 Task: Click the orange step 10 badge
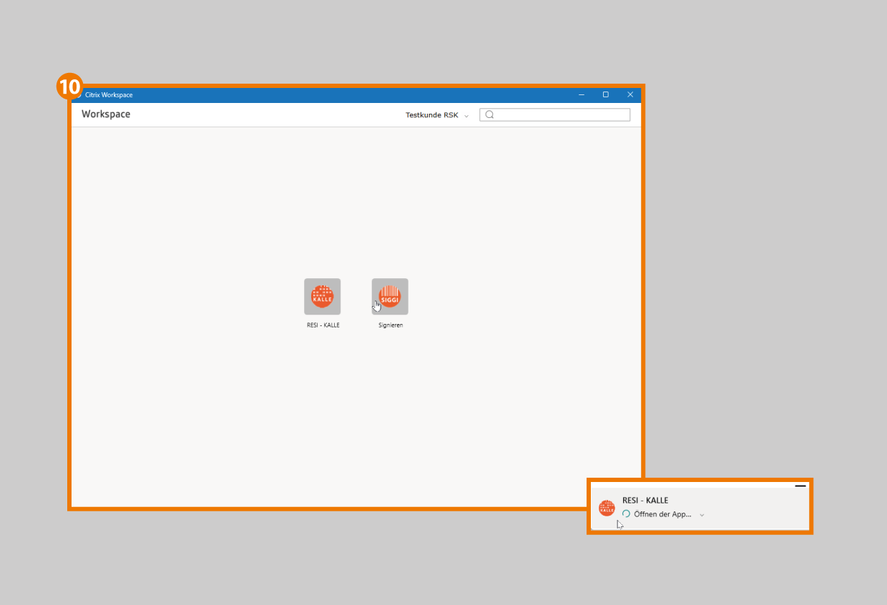[x=69, y=87]
